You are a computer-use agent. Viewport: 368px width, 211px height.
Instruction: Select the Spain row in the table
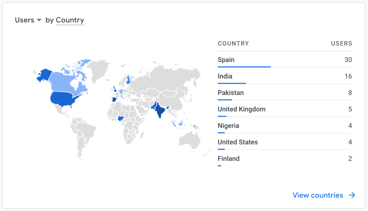[285, 60]
